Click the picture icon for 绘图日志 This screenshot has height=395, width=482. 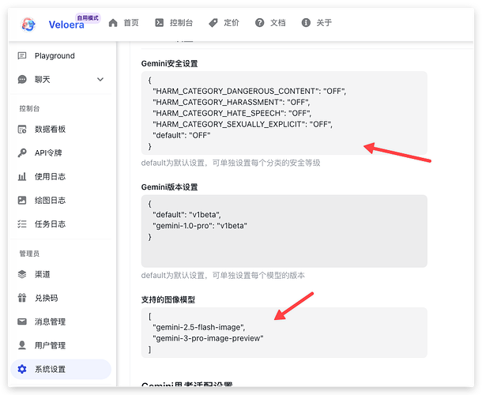tap(22, 201)
